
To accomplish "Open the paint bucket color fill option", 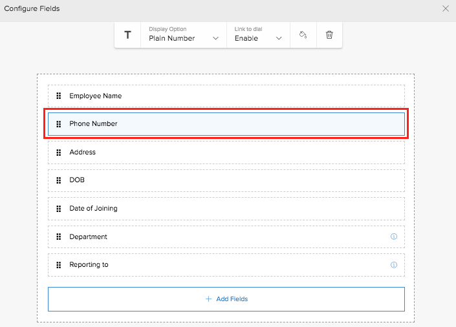I will coord(303,35).
